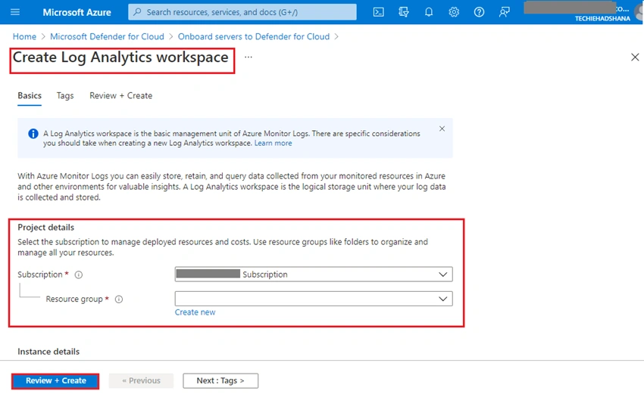The height and width of the screenshot is (394, 644).
Task: Go to Onboard servers to Defender breadcrumb
Action: click(253, 36)
